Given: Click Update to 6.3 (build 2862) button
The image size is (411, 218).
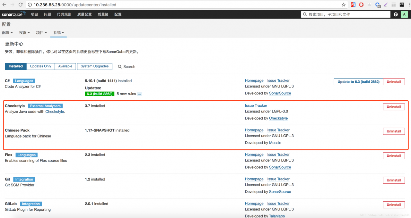Looking at the screenshot, I should (x=358, y=82).
